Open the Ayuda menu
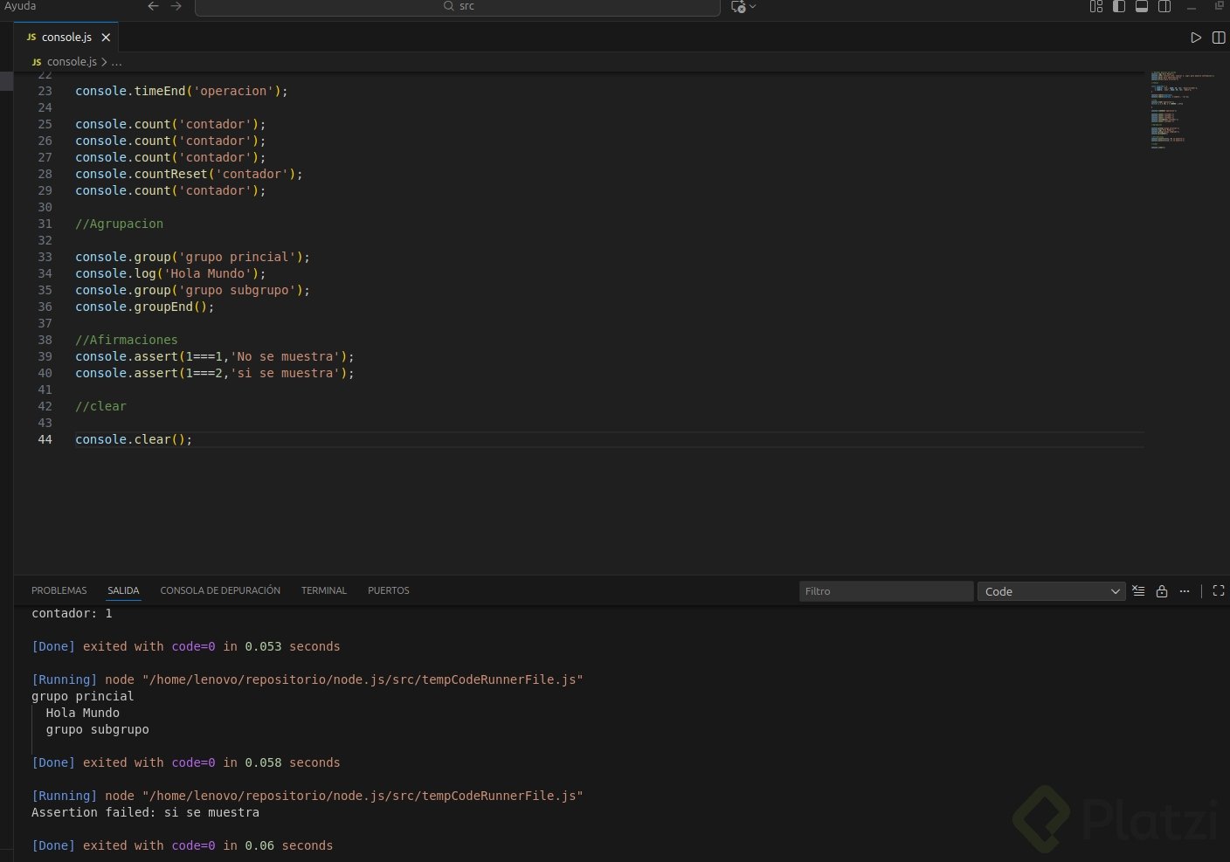Viewport: 1230px width, 862px height. pos(20,6)
